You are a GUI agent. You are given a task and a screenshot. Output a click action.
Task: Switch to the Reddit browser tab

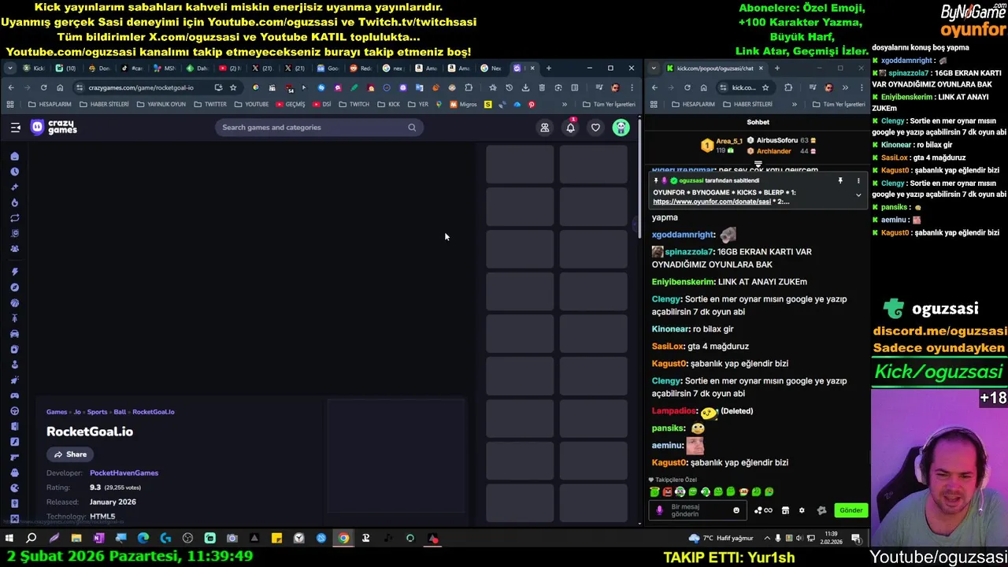click(x=361, y=68)
